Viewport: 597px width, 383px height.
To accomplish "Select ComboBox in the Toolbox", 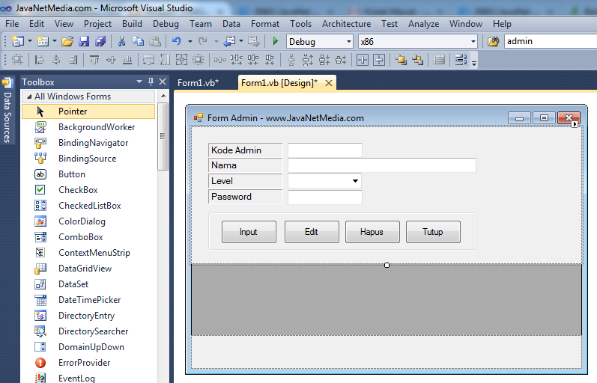I will [x=81, y=237].
